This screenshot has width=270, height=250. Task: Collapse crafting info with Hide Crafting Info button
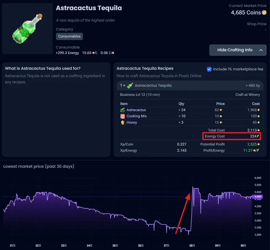pos(238,50)
